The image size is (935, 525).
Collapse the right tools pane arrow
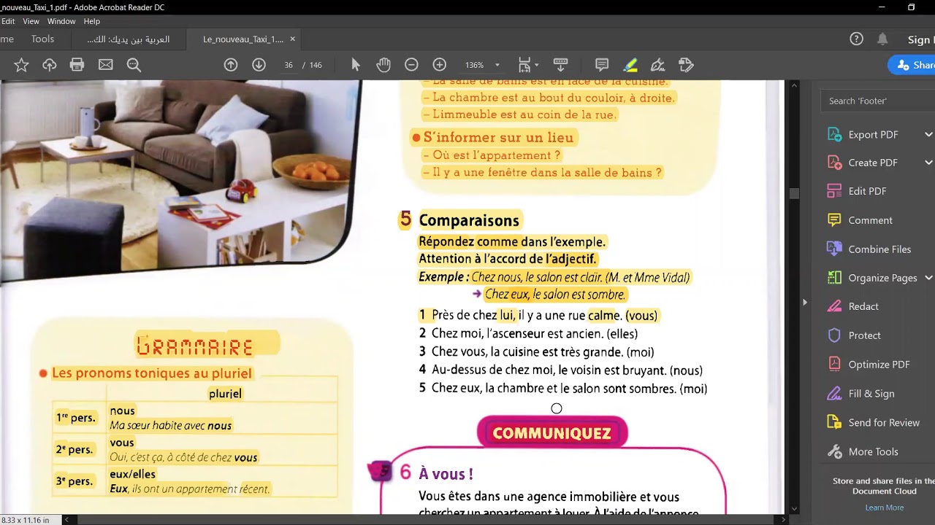[x=804, y=302]
